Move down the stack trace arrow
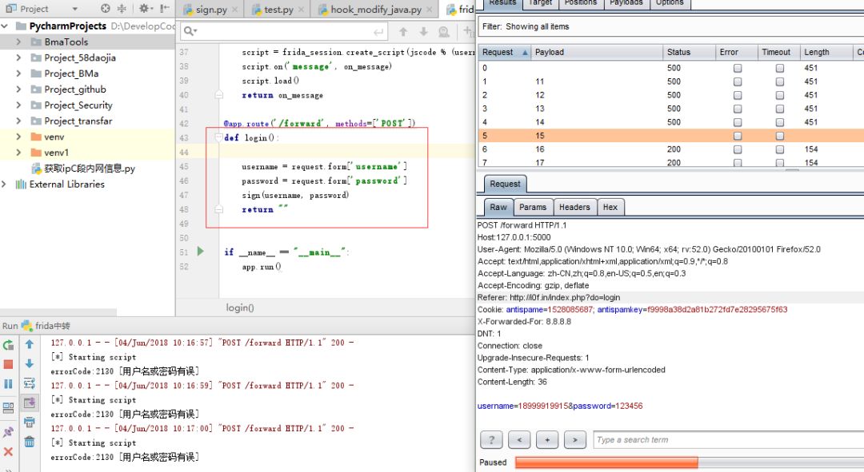 [30, 363]
